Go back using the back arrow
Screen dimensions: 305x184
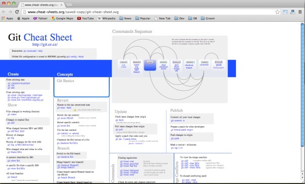[x=4, y=12]
